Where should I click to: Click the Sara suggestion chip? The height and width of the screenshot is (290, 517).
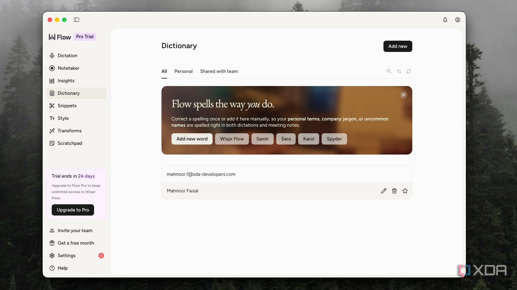pos(286,139)
